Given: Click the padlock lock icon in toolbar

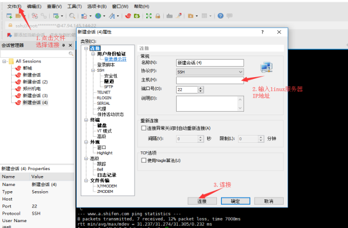Looking at the screenshot, I should 158,16.
